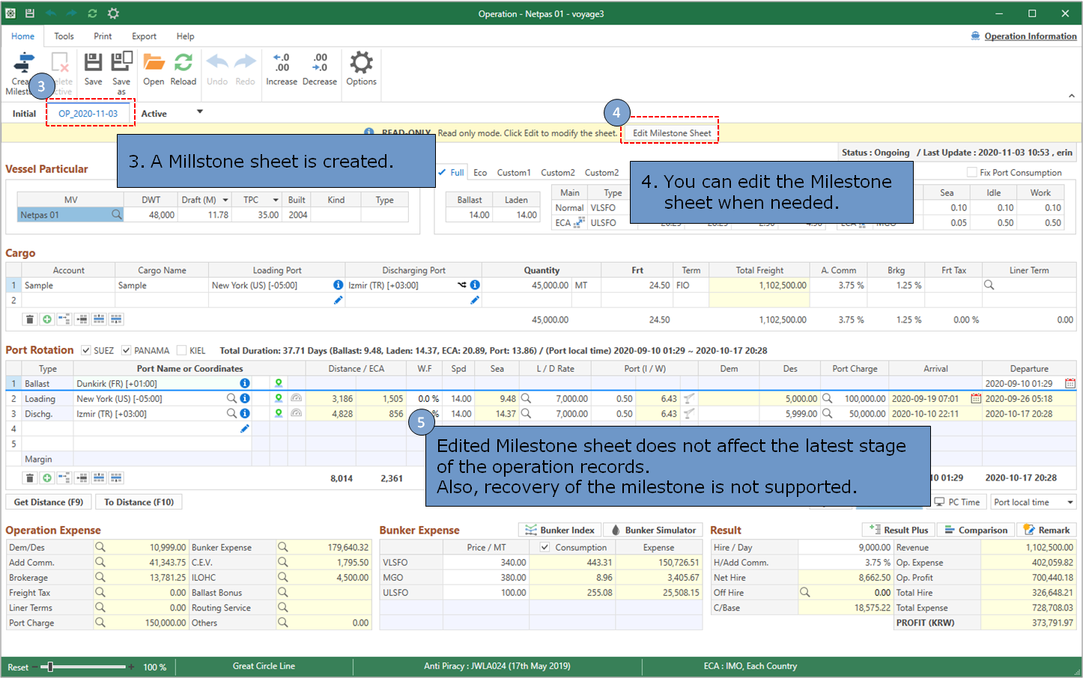The height and width of the screenshot is (678, 1083).
Task: Click the Edit Milestone Sheet button
Action: (x=672, y=133)
